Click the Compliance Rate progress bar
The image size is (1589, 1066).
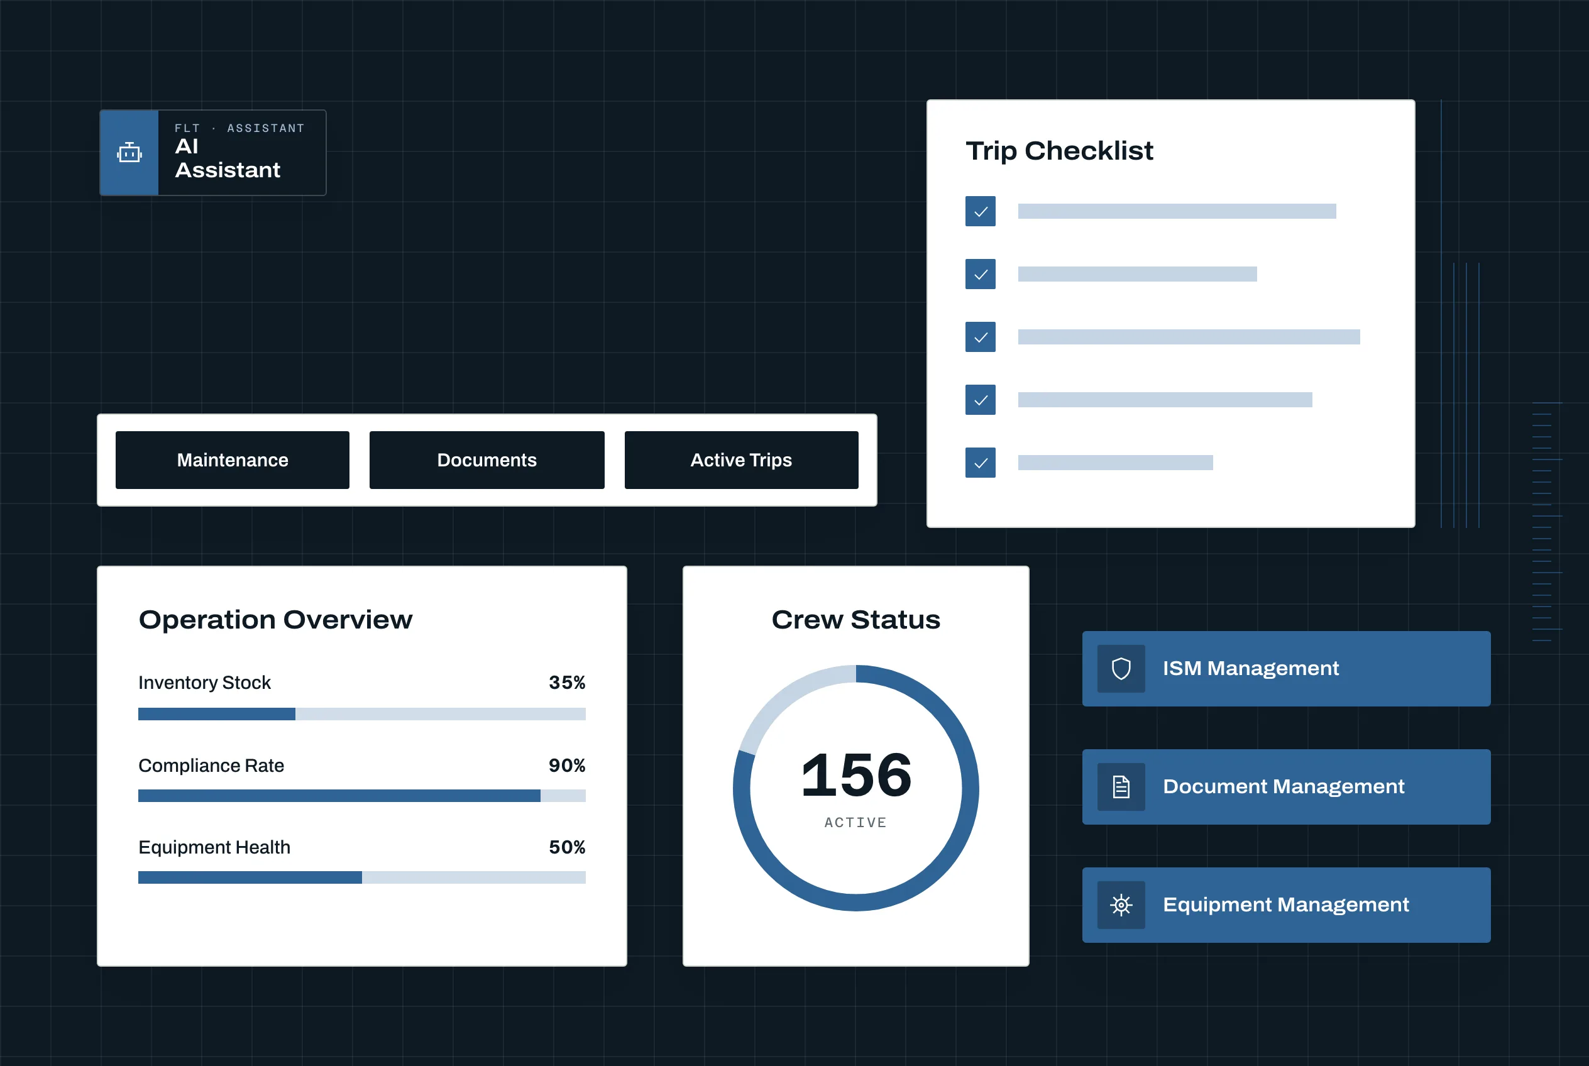(x=361, y=796)
